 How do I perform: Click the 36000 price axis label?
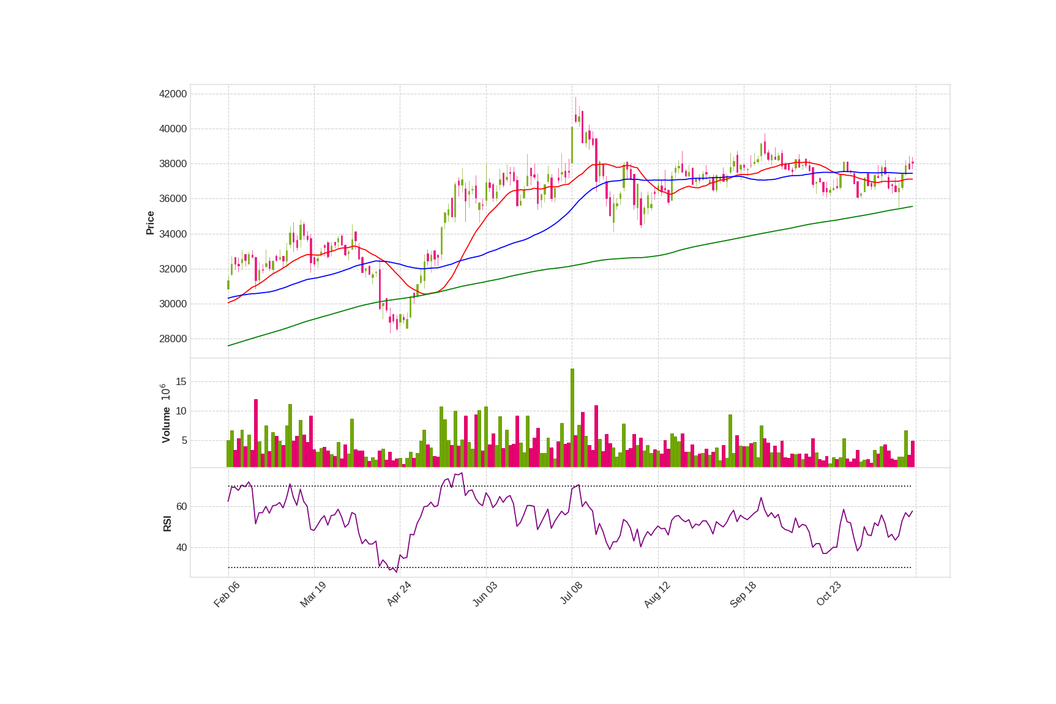(x=173, y=198)
